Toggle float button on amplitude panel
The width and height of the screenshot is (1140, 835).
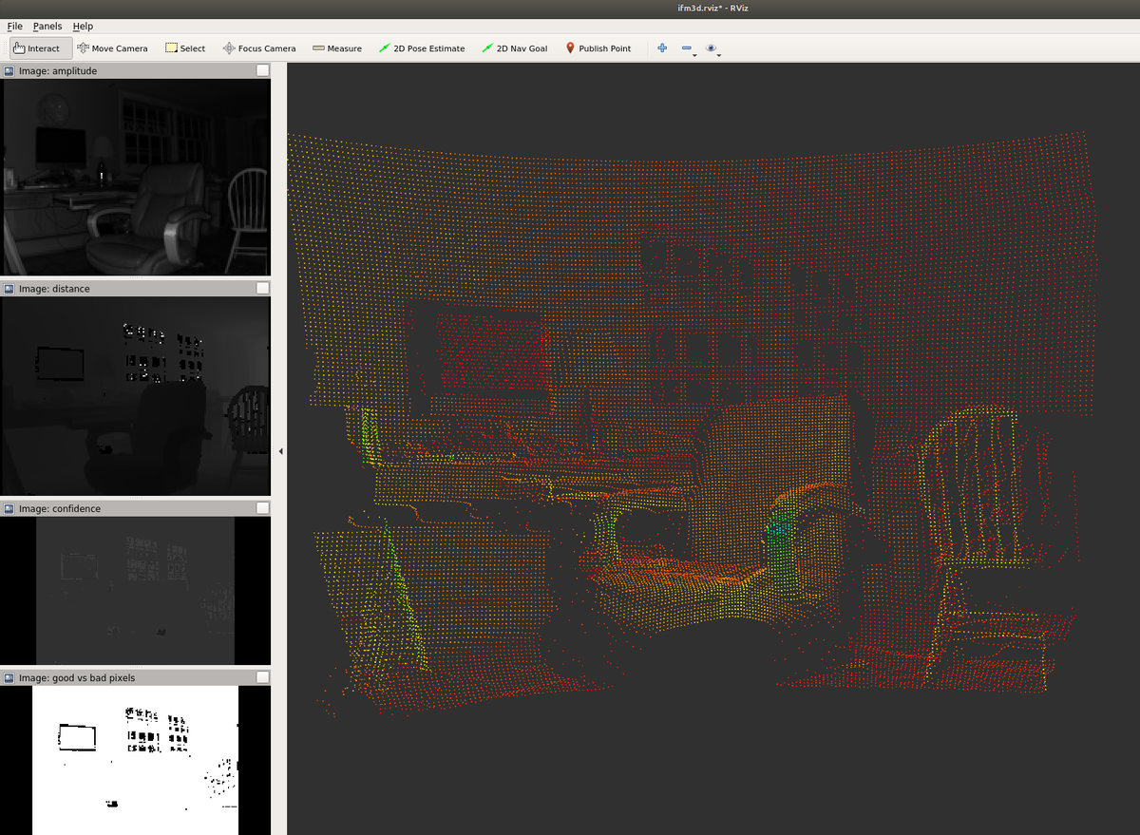tap(262, 70)
